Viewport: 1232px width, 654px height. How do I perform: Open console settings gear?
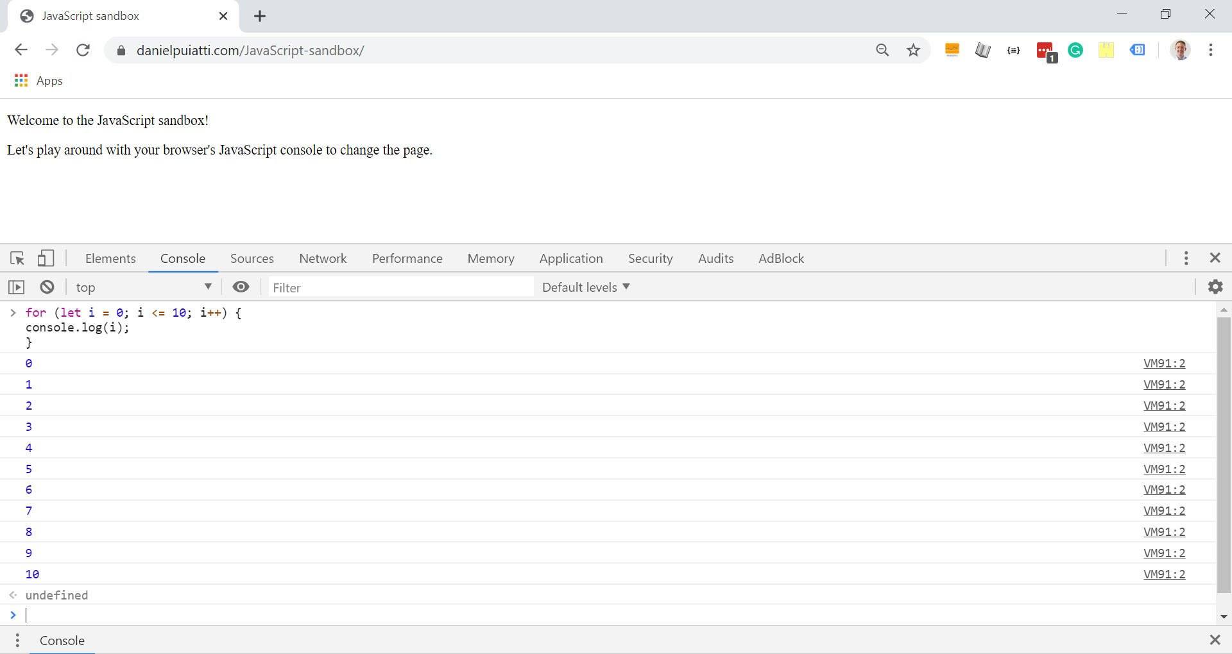1215,287
